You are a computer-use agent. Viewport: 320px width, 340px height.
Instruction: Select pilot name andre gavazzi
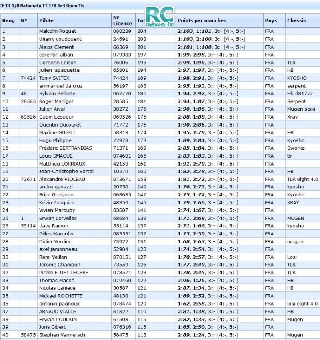coord(56,187)
